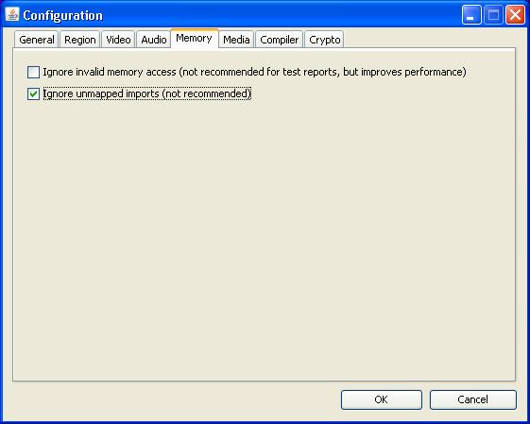Click the disabled maximize window button
The height and width of the screenshot is (424, 530).
click(x=493, y=15)
